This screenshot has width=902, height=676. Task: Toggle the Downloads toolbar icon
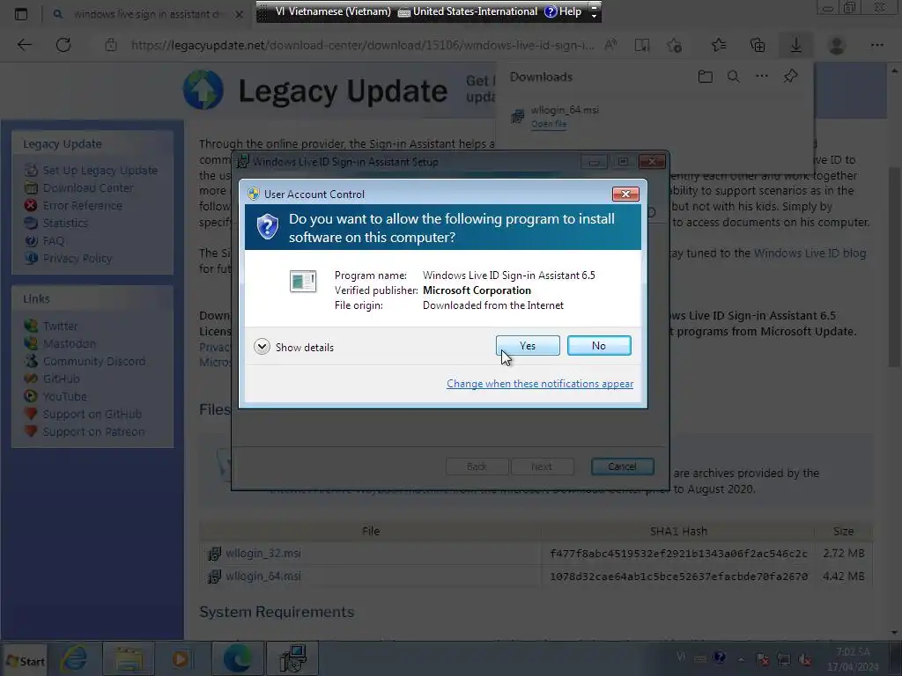(x=796, y=45)
